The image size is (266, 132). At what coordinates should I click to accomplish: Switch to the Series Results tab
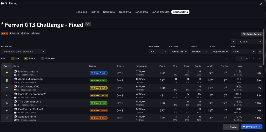click(160, 12)
